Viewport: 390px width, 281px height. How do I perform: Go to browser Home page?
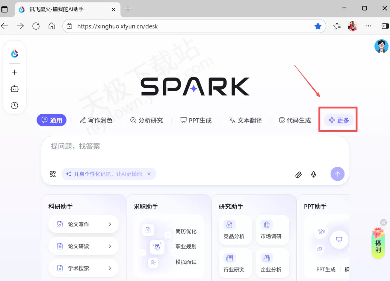coord(52,26)
